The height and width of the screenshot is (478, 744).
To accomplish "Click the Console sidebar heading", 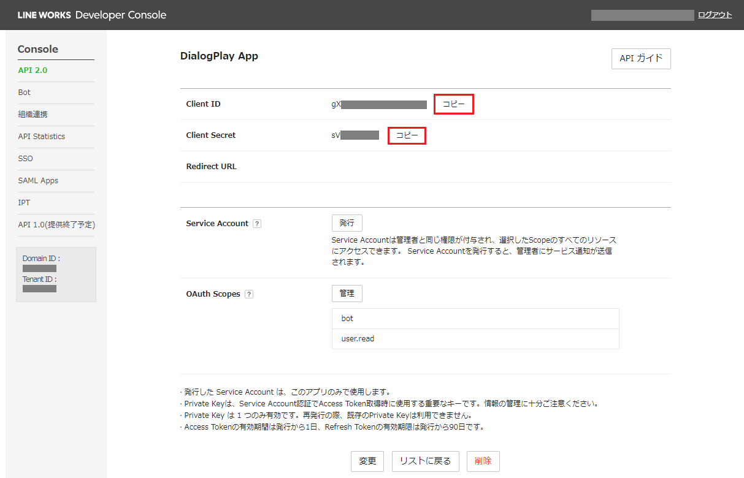I will point(38,50).
